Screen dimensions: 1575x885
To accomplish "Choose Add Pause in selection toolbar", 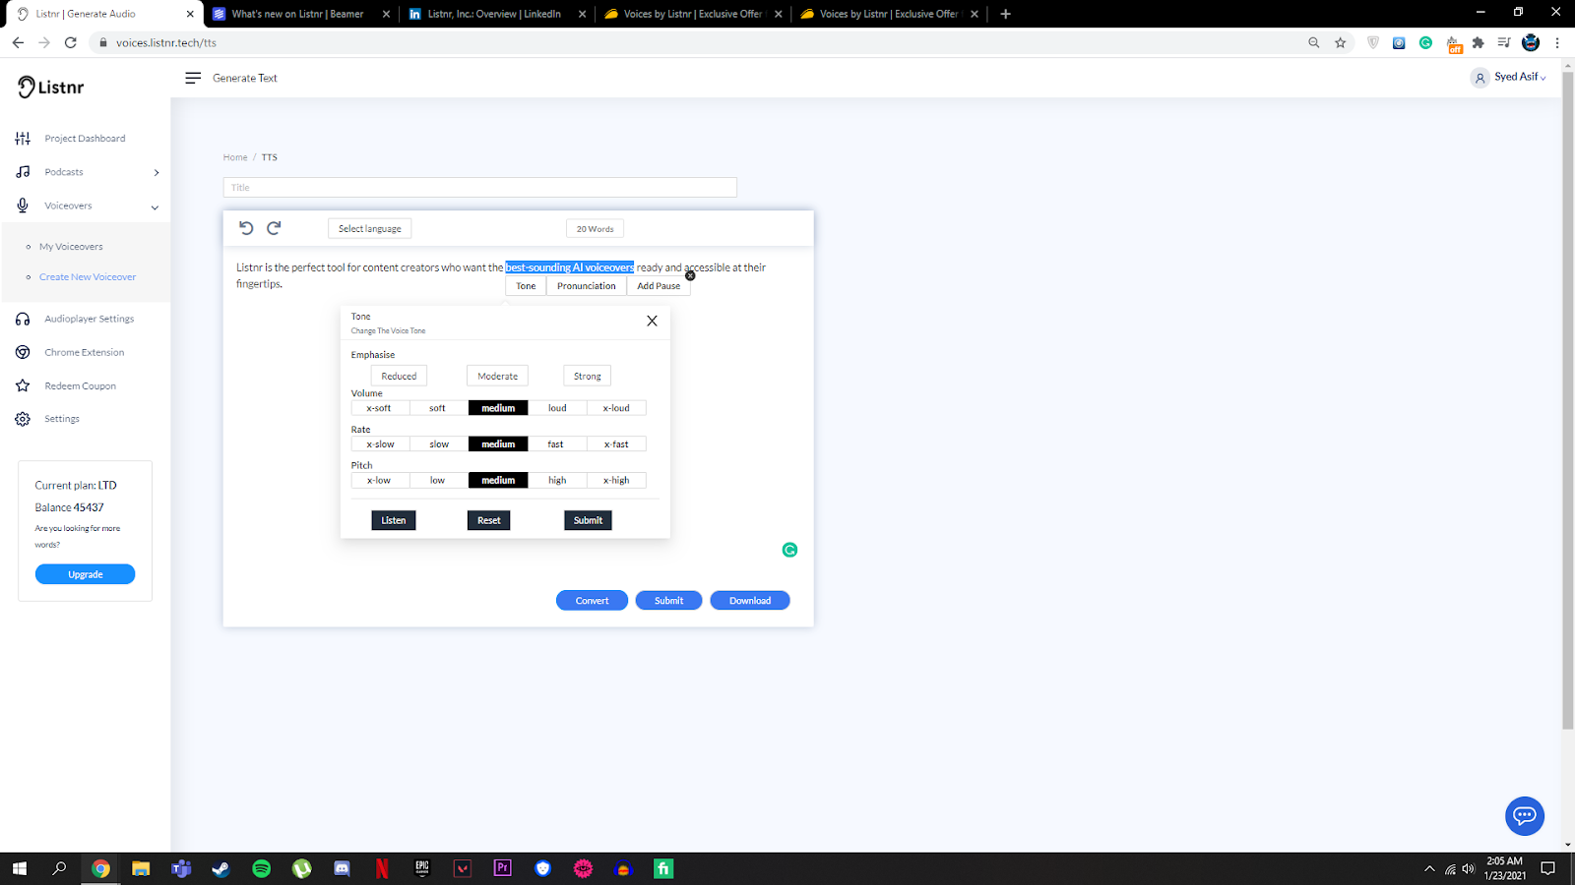I will click(x=659, y=286).
